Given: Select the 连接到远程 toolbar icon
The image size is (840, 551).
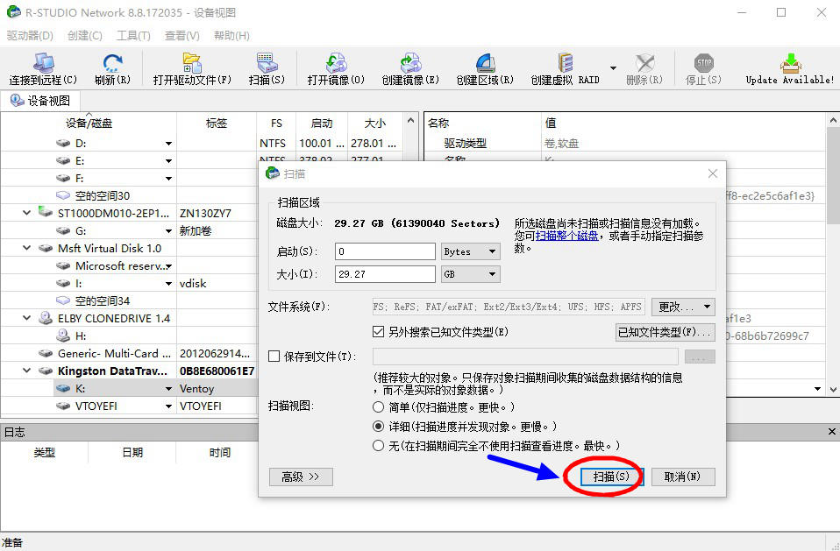Looking at the screenshot, I should [42, 67].
